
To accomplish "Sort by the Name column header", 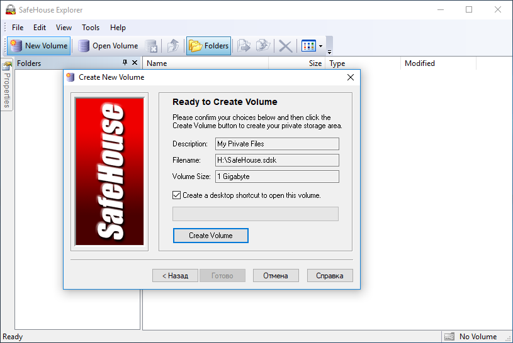I will point(205,63).
